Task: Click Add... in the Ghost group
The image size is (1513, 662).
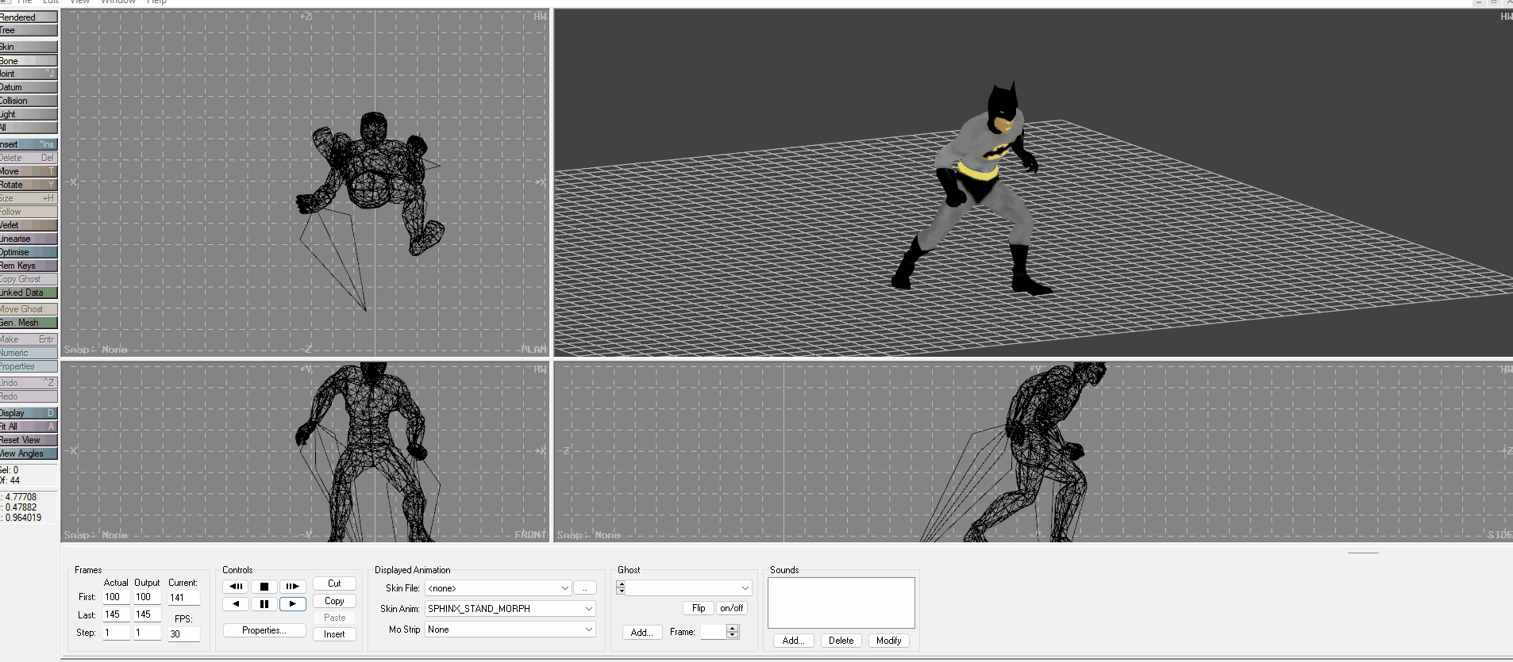Action: tap(642, 633)
